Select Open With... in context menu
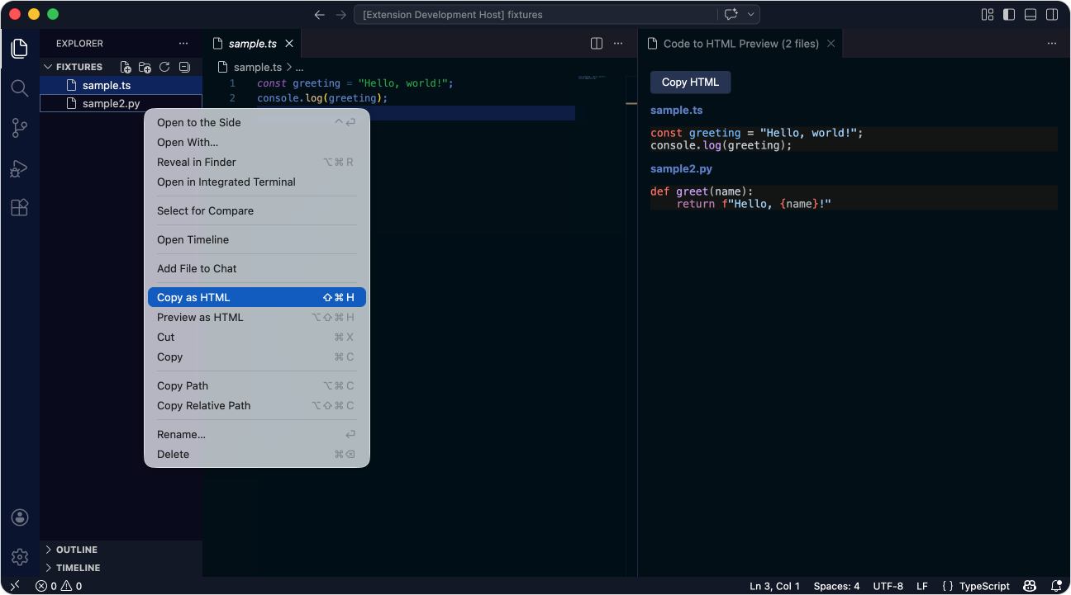Screen dimensions: 1071x595 257,142
